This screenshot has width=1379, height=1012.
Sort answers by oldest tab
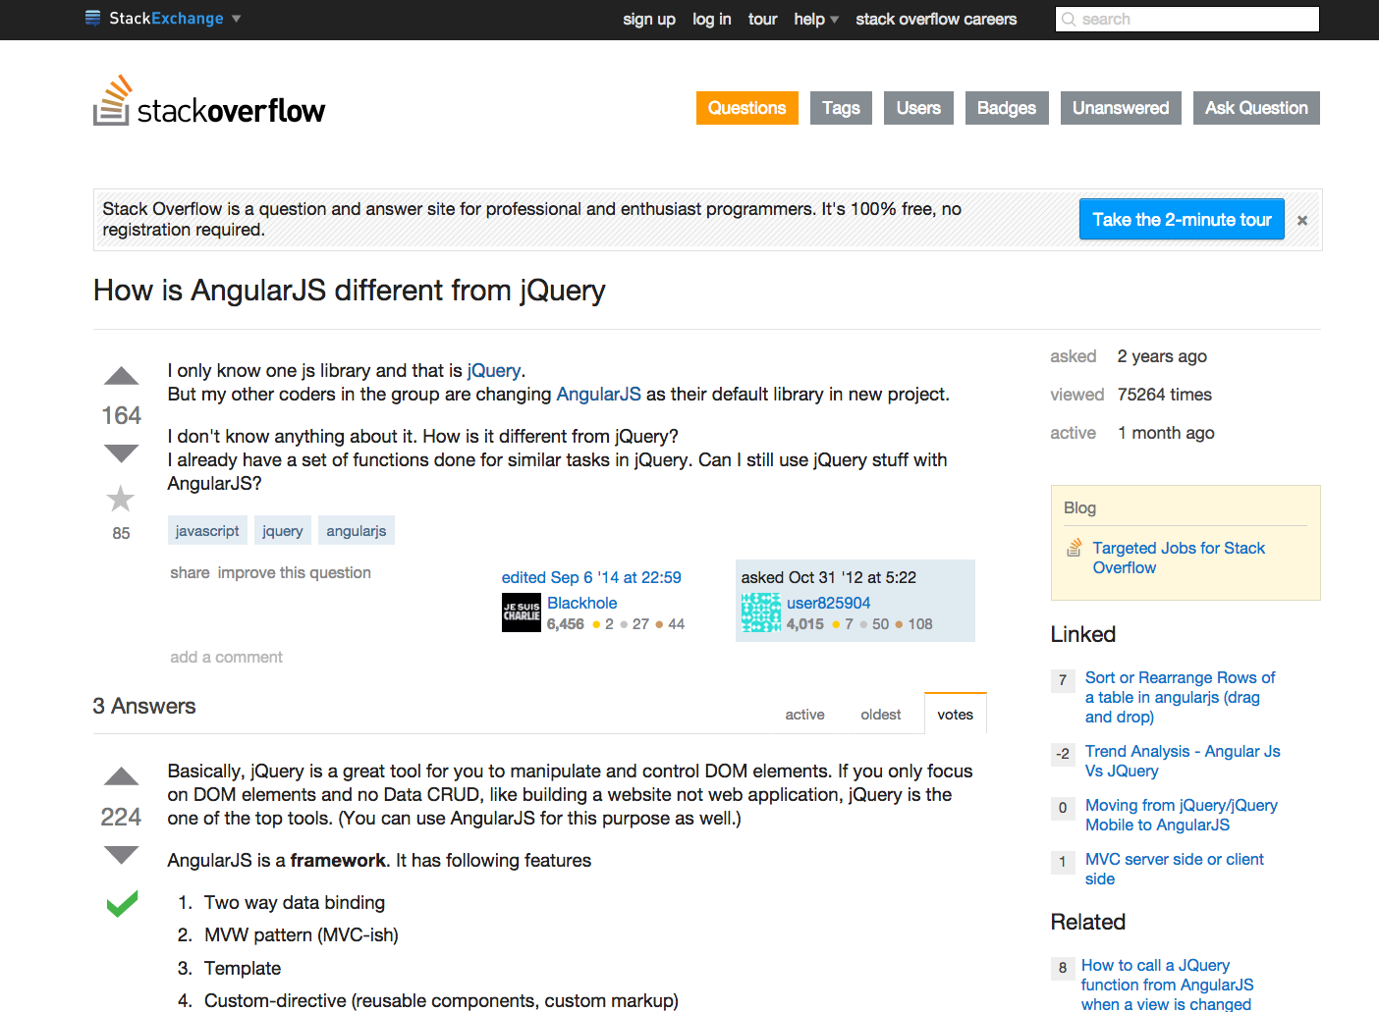click(x=881, y=715)
